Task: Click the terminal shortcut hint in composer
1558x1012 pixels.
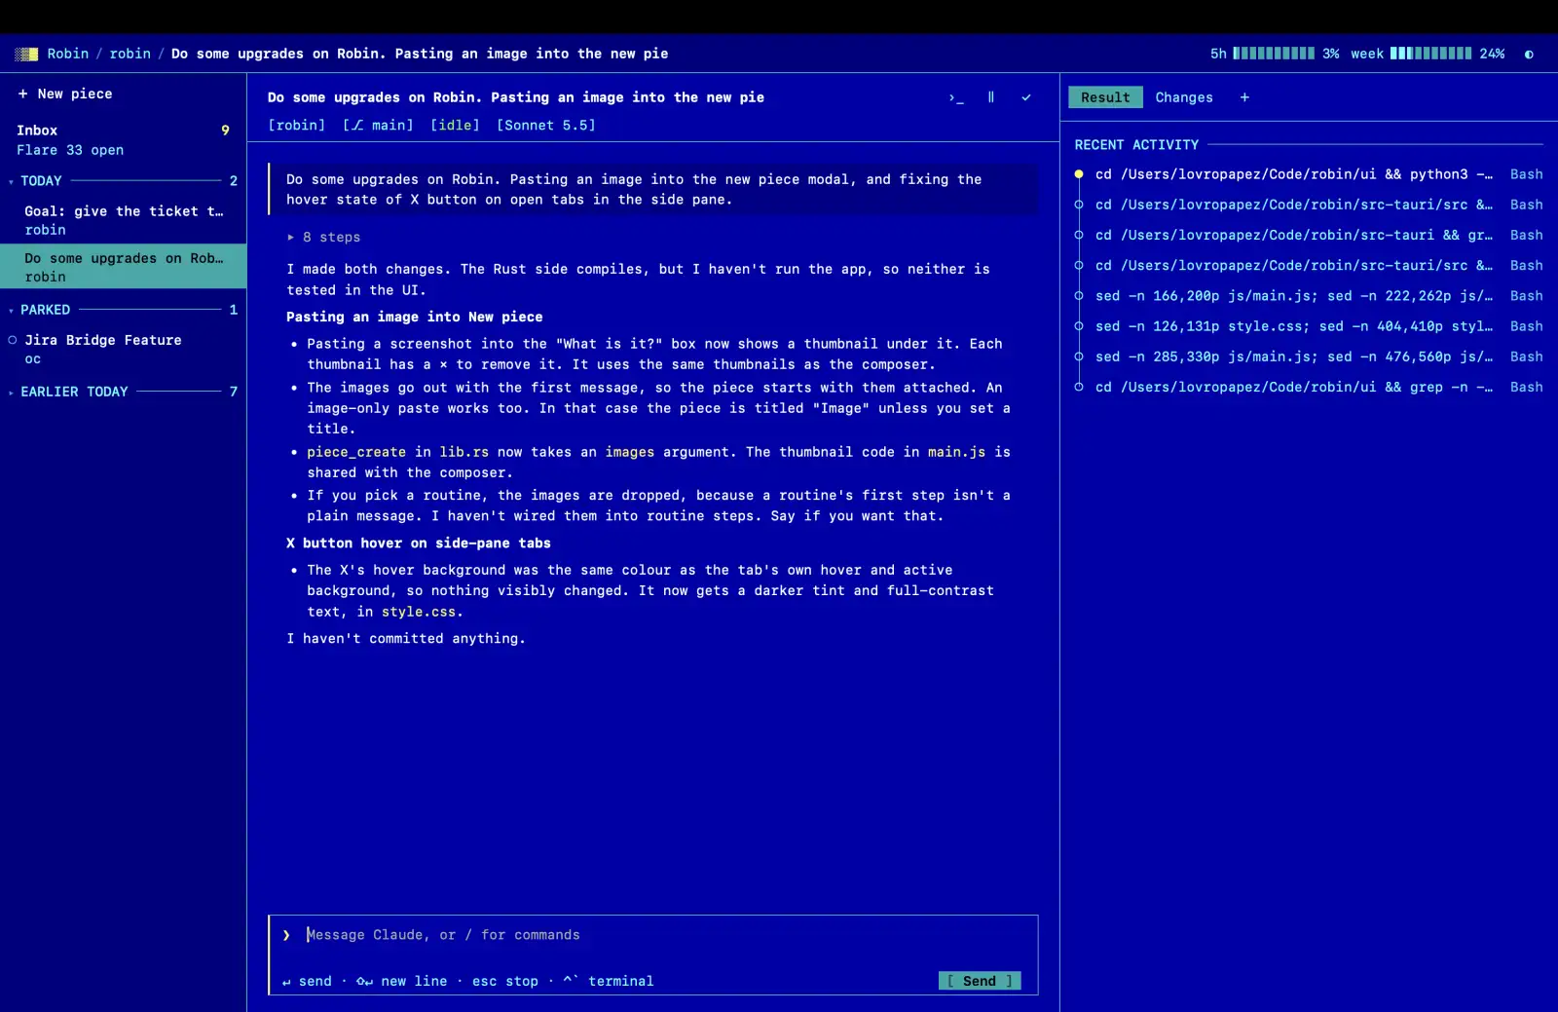Action: click(608, 981)
